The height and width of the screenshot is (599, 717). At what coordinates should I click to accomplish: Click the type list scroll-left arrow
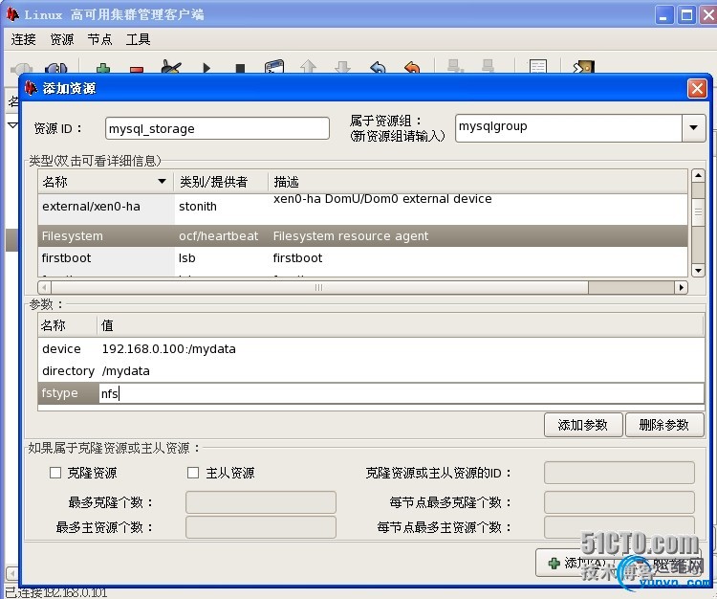44,287
